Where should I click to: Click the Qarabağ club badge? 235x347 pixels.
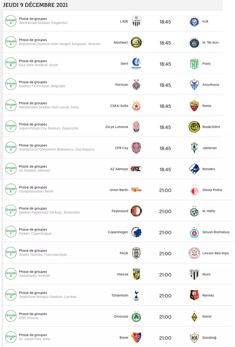[194, 337]
